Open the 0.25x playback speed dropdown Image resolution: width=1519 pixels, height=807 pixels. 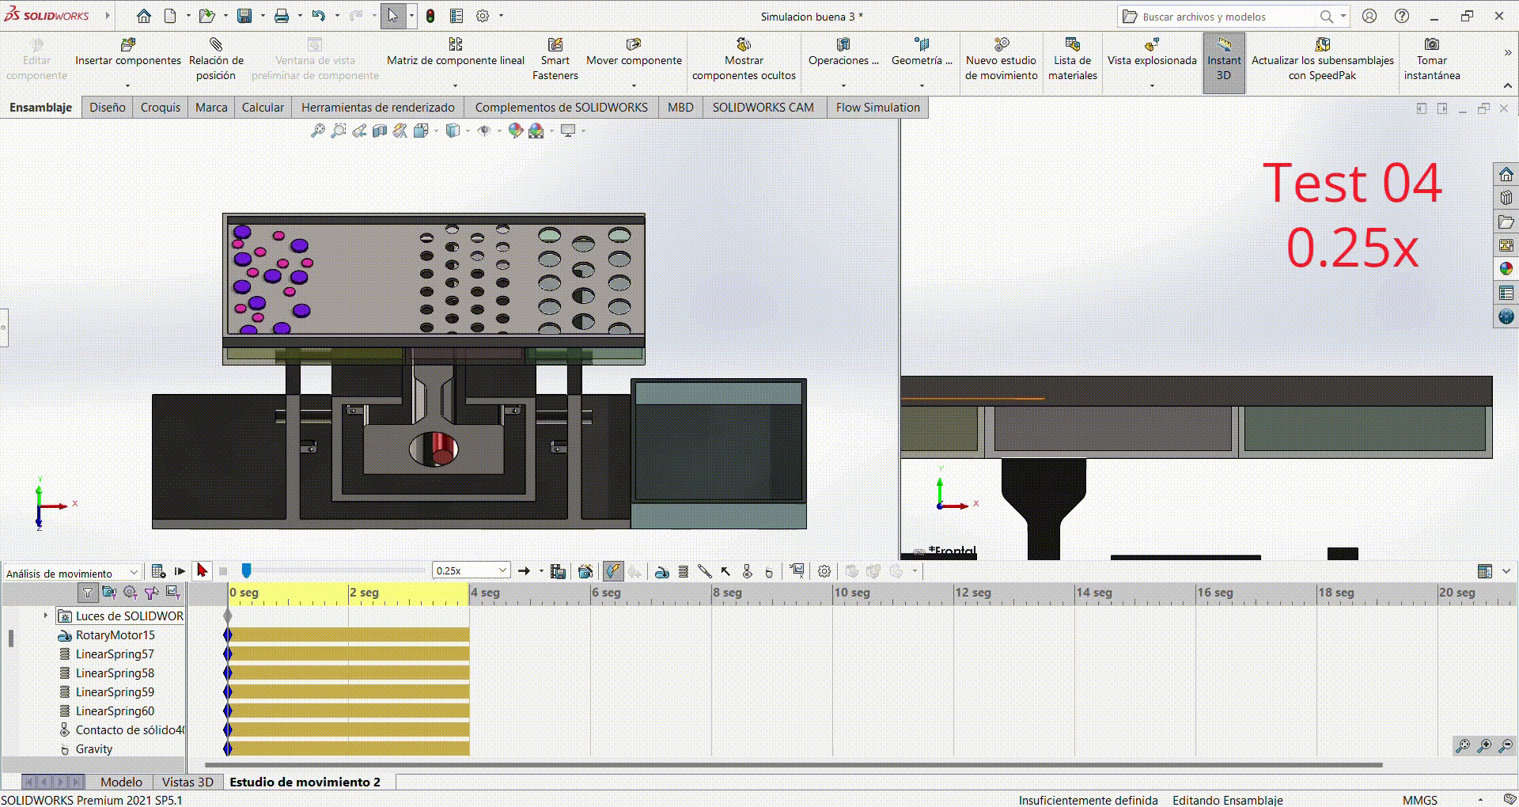coord(472,570)
